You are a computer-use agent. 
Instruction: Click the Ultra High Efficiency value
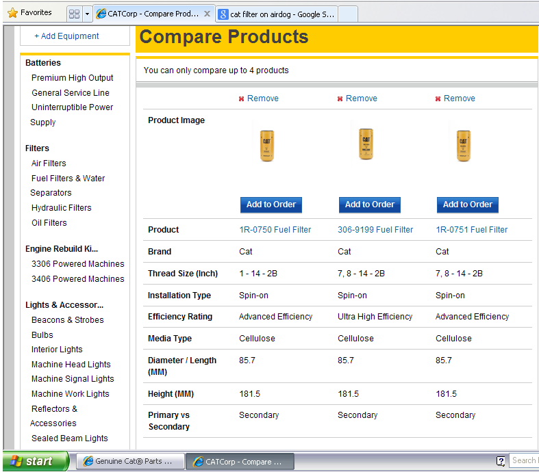375,317
